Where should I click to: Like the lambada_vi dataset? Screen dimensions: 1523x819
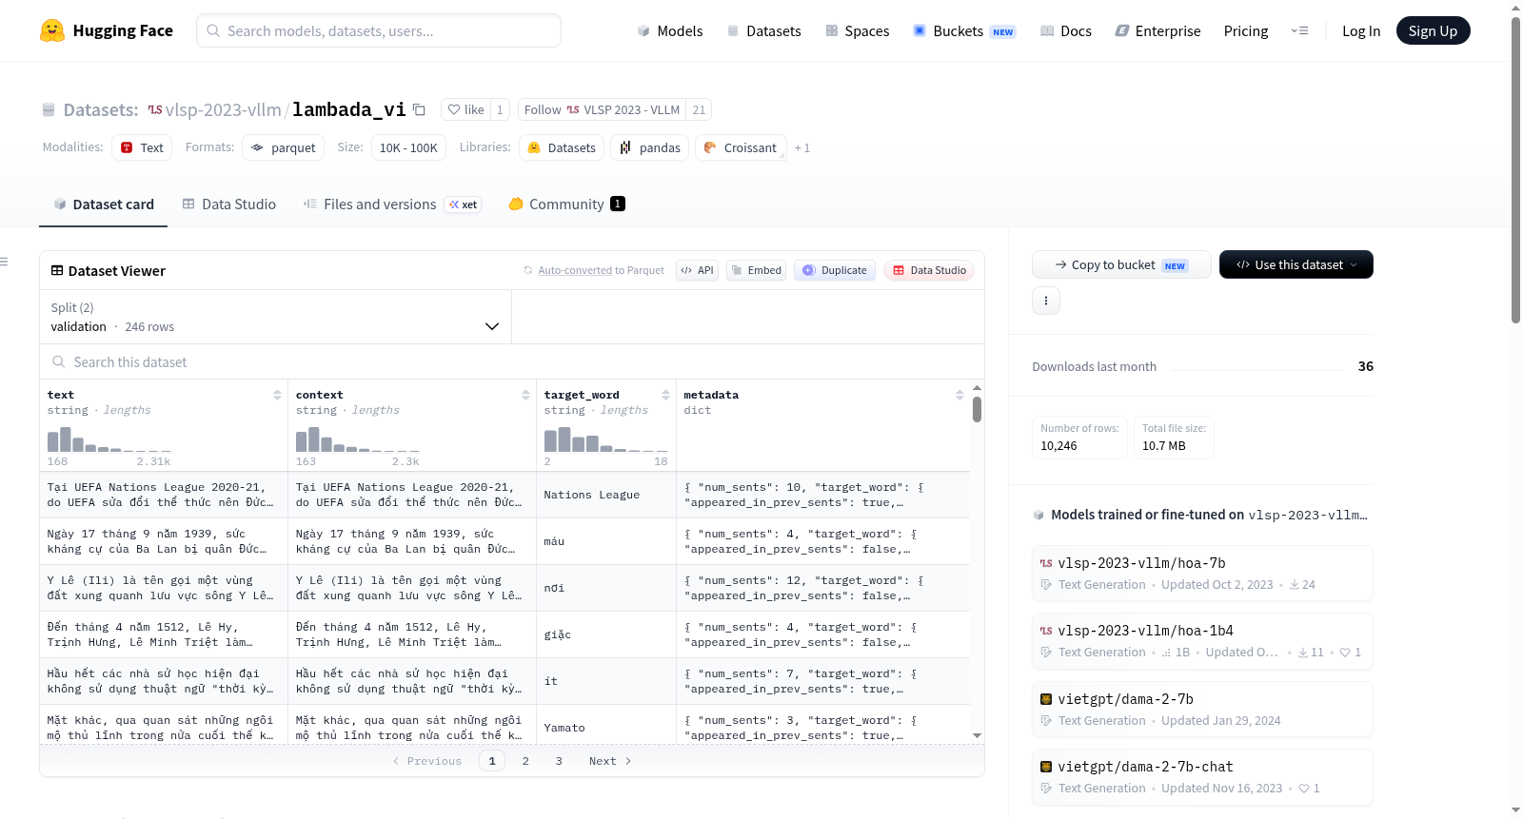pos(466,109)
